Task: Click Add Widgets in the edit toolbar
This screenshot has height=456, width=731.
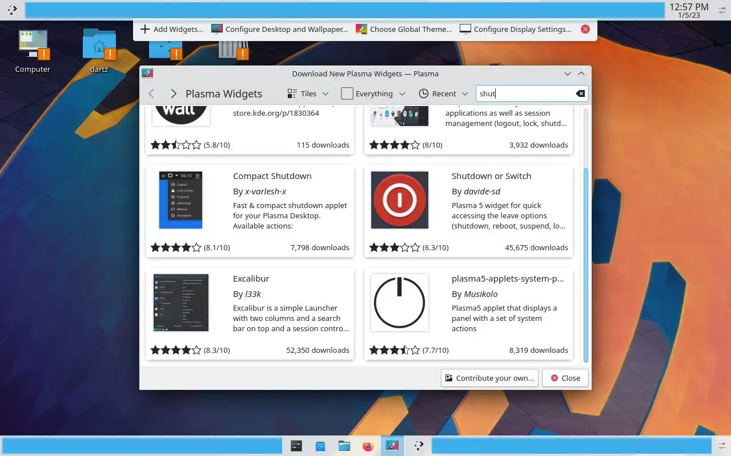Action: point(171,29)
